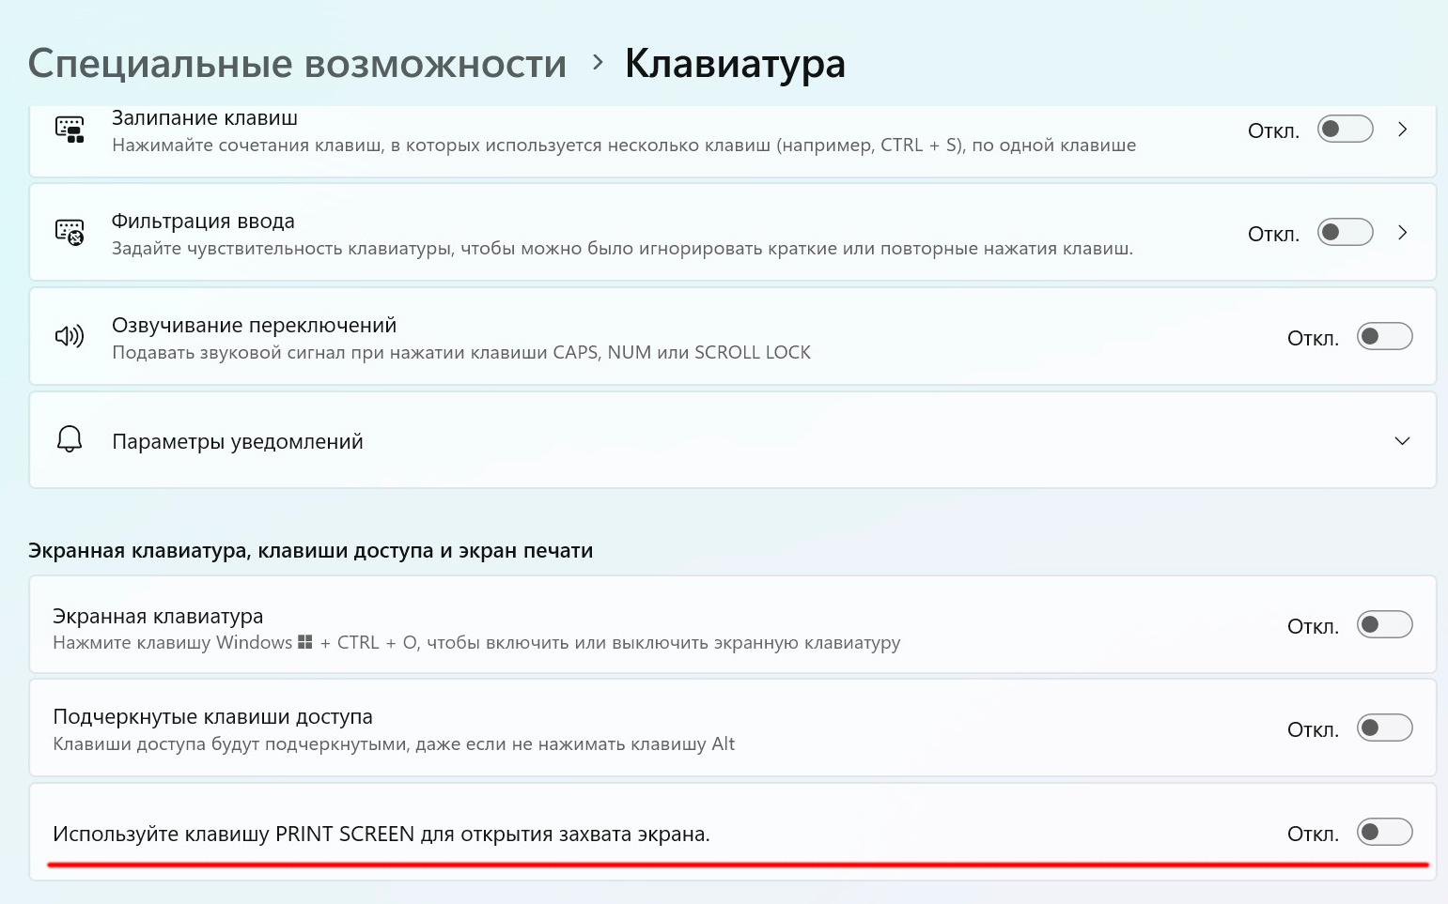The width and height of the screenshot is (1448, 904).
Task: Toggle Озвучивание переключений sound switch
Action: (1384, 336)
